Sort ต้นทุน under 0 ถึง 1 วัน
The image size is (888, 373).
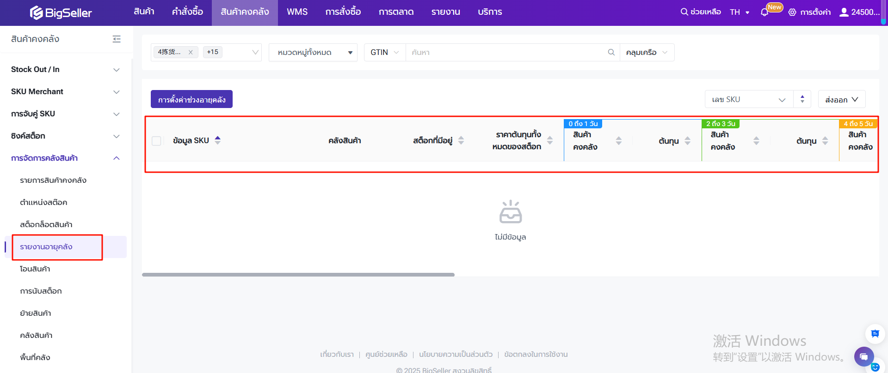pyautogui.click(x=688, y=141)
